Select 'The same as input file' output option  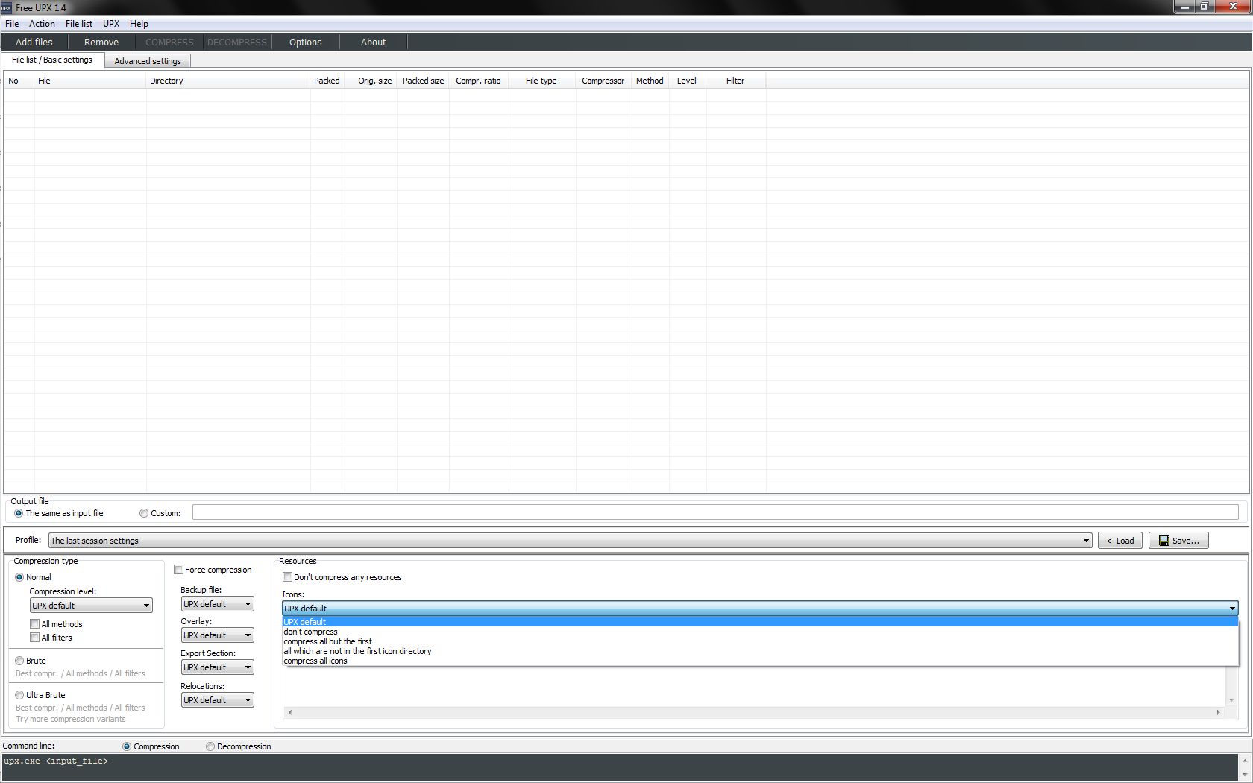pos(59,513)
